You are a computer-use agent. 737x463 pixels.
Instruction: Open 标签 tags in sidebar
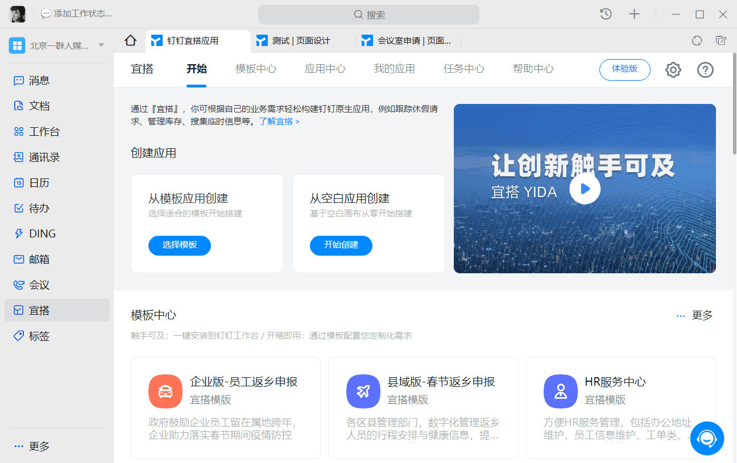point(57,336)
